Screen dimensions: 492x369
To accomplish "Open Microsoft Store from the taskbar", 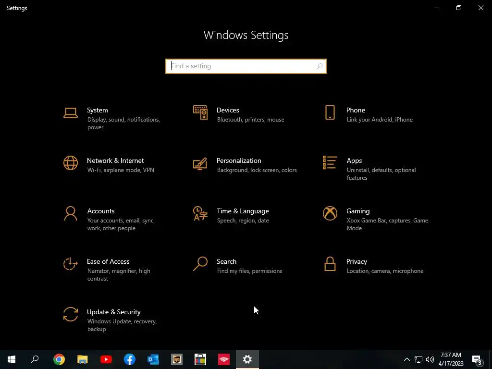I will click(x=200, y=359).
